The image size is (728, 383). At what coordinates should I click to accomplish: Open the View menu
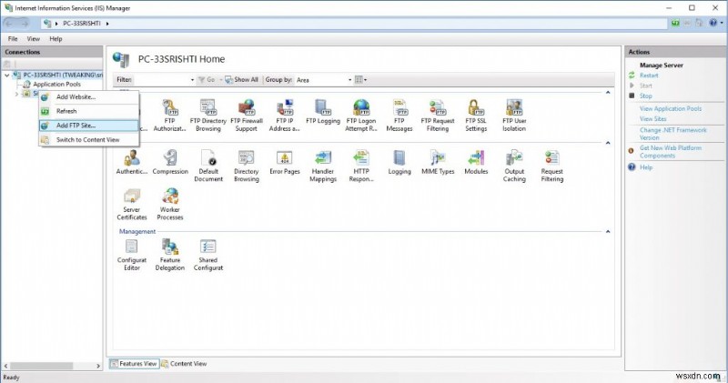33,39
